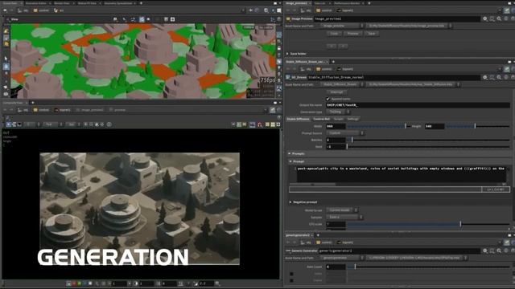The width and height of the screenshot is (515, 289).
Task: Click Output file name field
Action: click(418, 105)
